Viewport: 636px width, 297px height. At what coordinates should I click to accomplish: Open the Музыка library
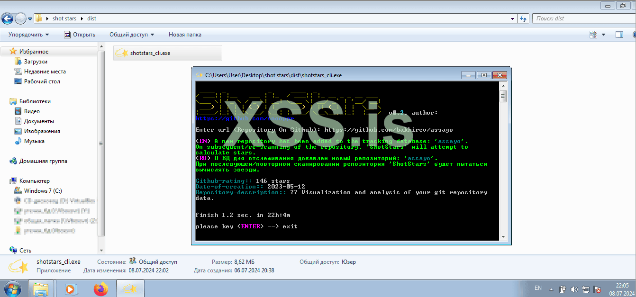pos(34,141)
